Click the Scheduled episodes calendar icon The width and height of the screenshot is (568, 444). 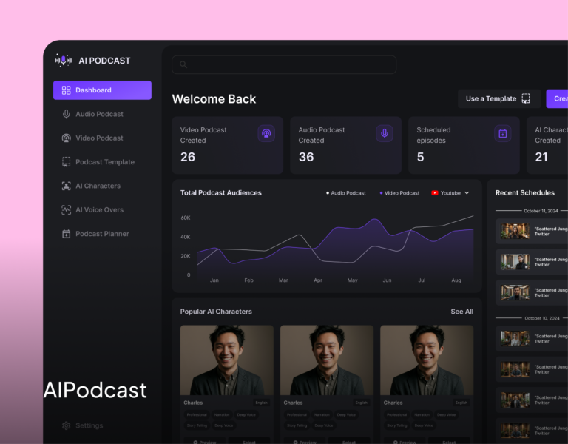point(503,133)
